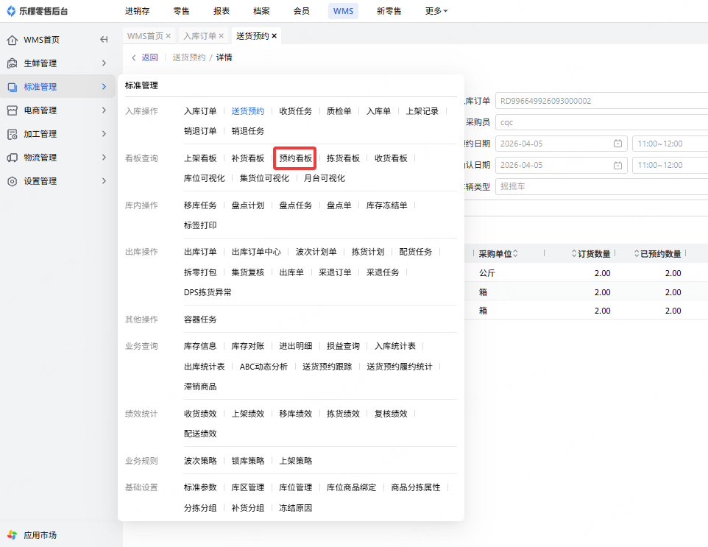Open 库存信息 menu entry

pos(200,346)
